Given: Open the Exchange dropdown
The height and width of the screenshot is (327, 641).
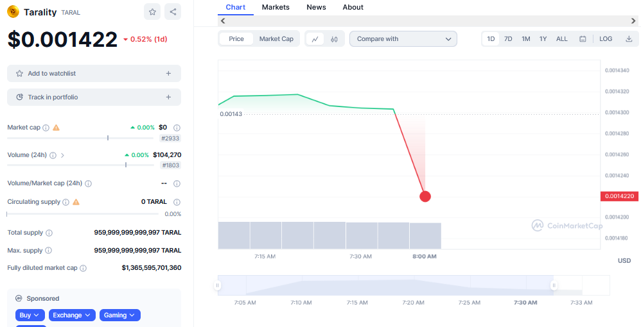Looking at the screenshot, I should [x=72, y=315].
